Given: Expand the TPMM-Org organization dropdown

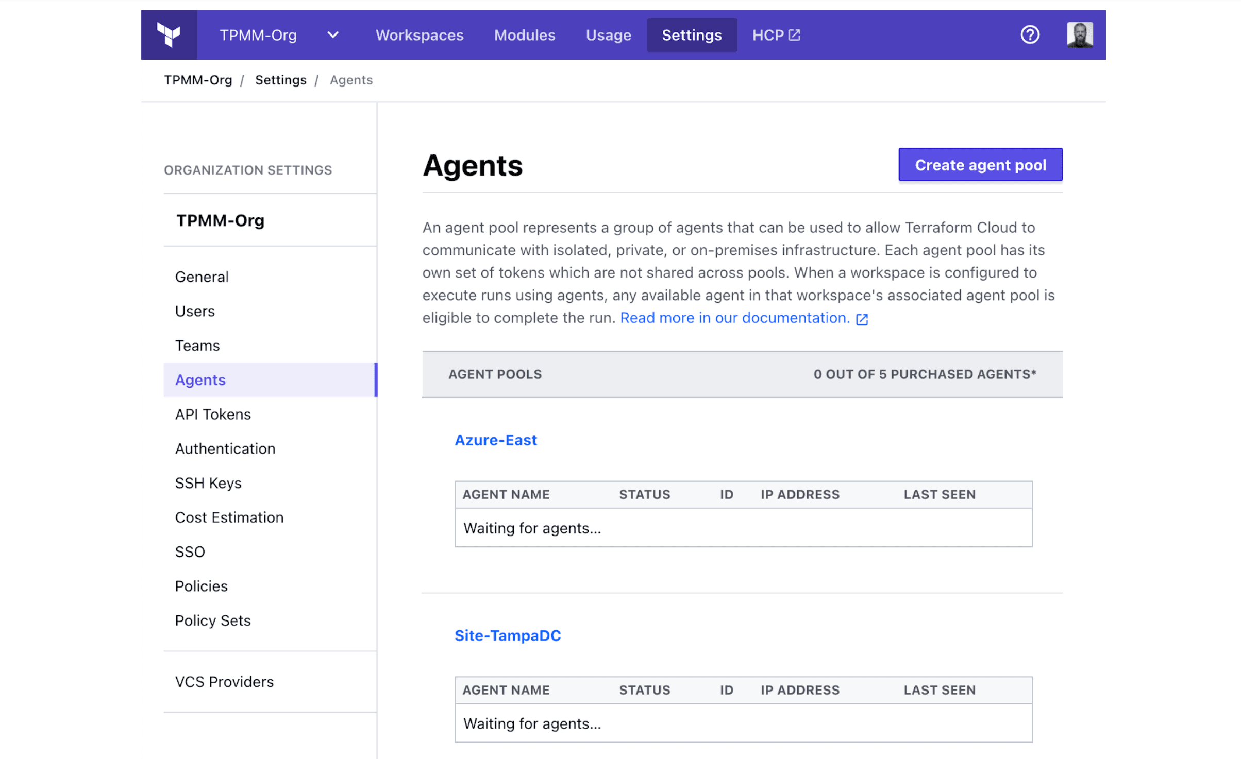Looking at the screenshot, I should pyautogui.click(x=333, y=35).
